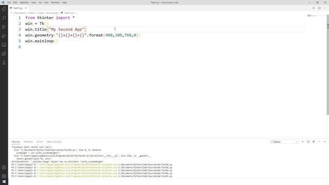Switch to the Terminal panel tab
The width and height of the screenshot is (329, 185).
[x=16, y=142]
